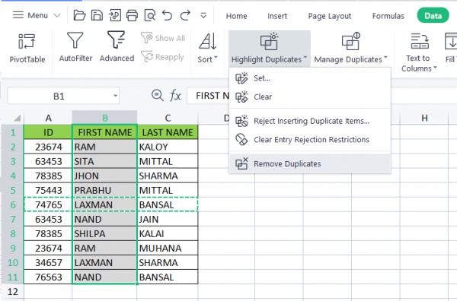Screen dimensions: 457x301
Task: Click cell containing JHON
Action: (104, 176)
